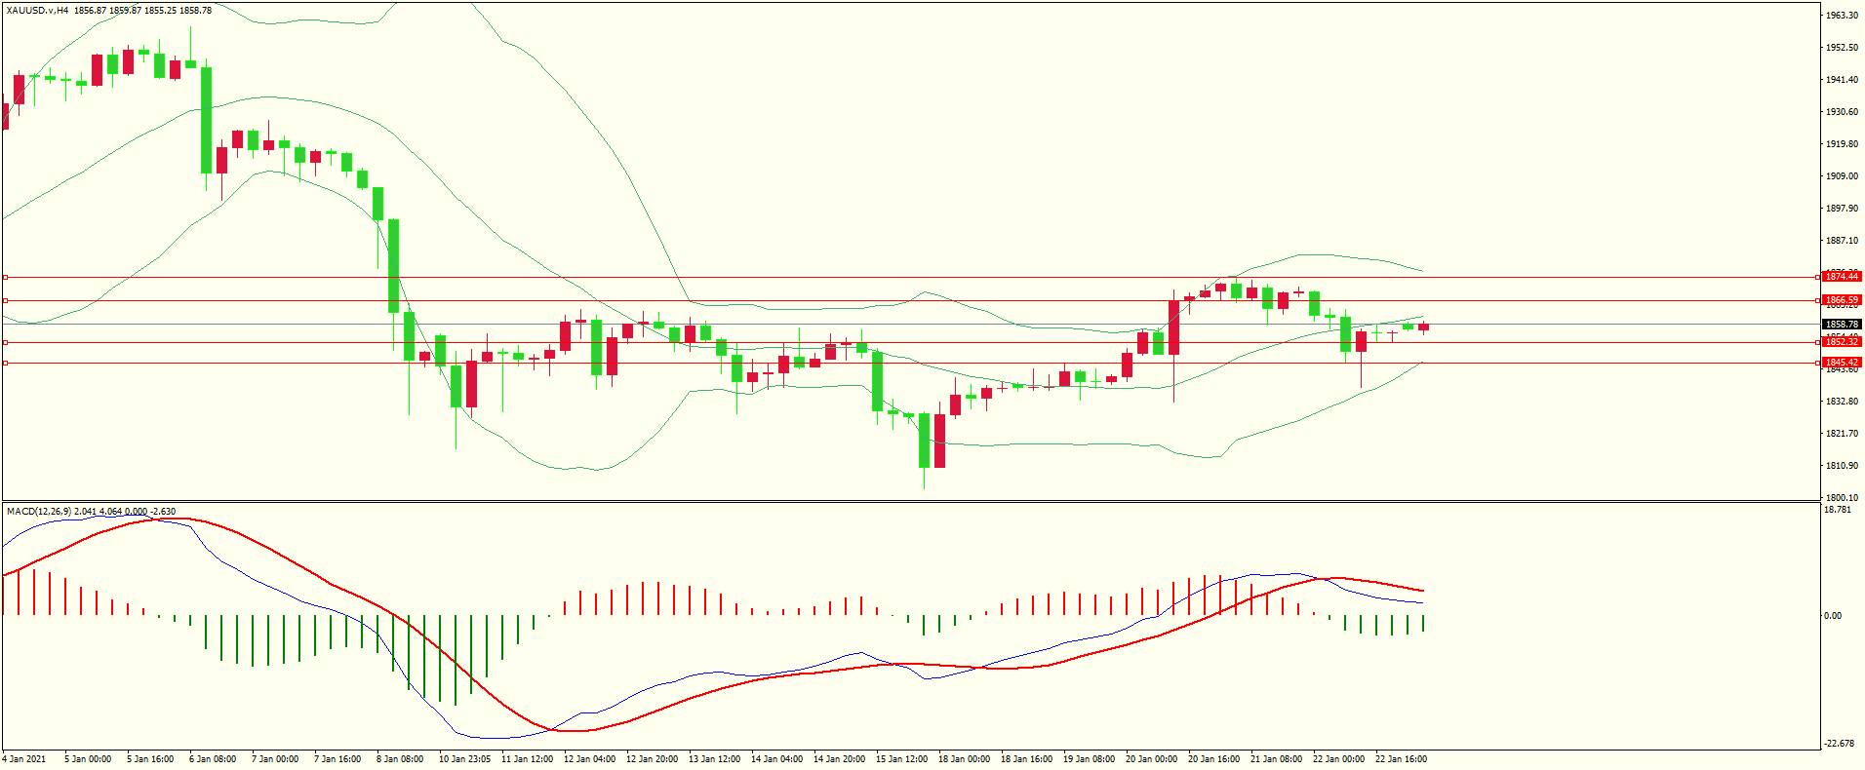Click the MACD scale value 18.781

pos(1838,510)
